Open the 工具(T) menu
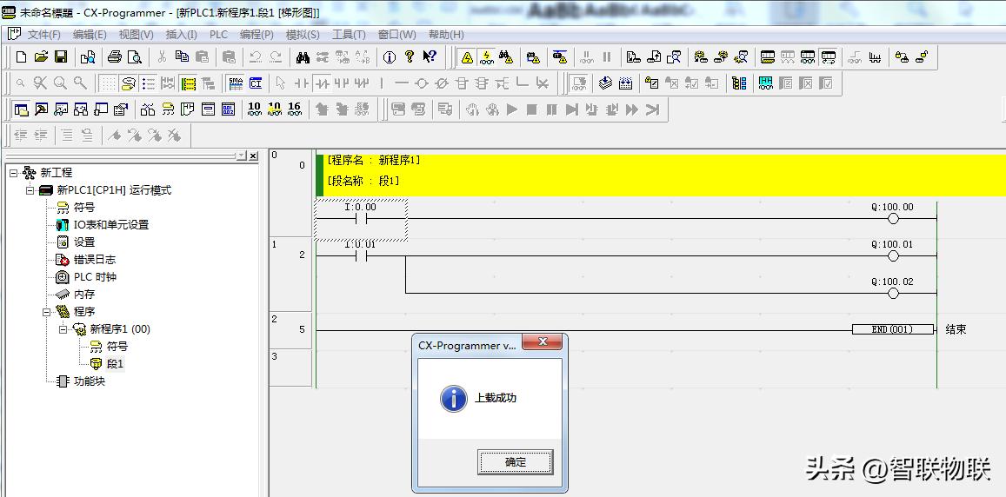Viewport: 1006px width, 497px height. (x=349, y=35)
